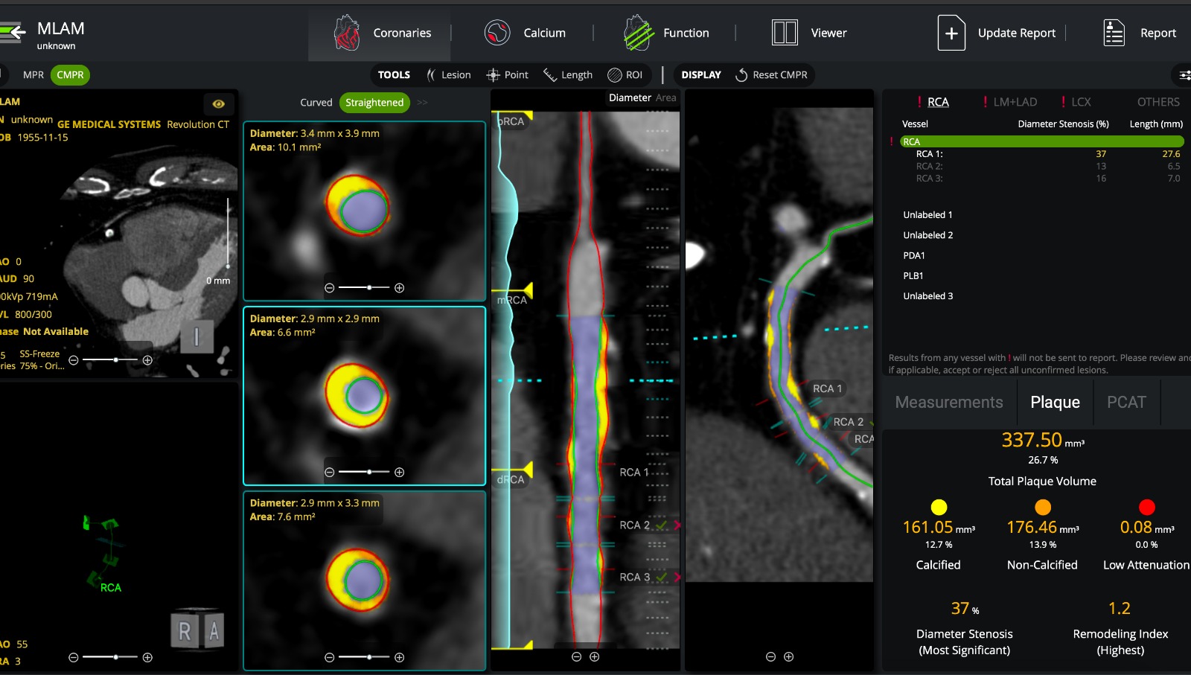Click the Reset CMPR button
Viewport: 1191px width, 675px height.
tap(771, 75)
